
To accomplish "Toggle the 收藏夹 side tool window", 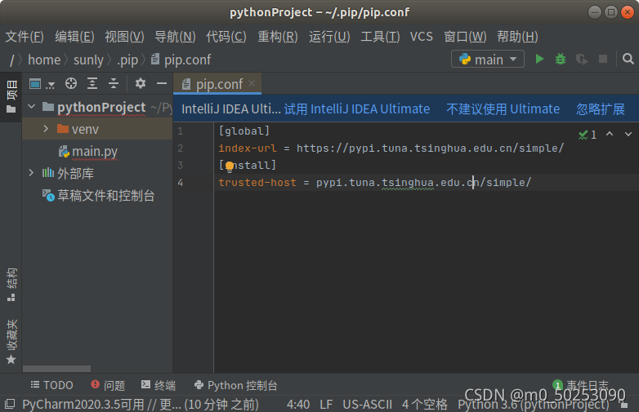I will [11, 342].
